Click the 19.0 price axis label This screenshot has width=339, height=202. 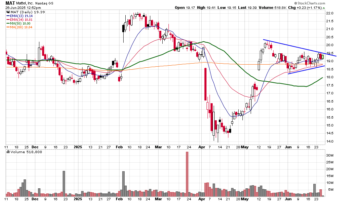329,61
